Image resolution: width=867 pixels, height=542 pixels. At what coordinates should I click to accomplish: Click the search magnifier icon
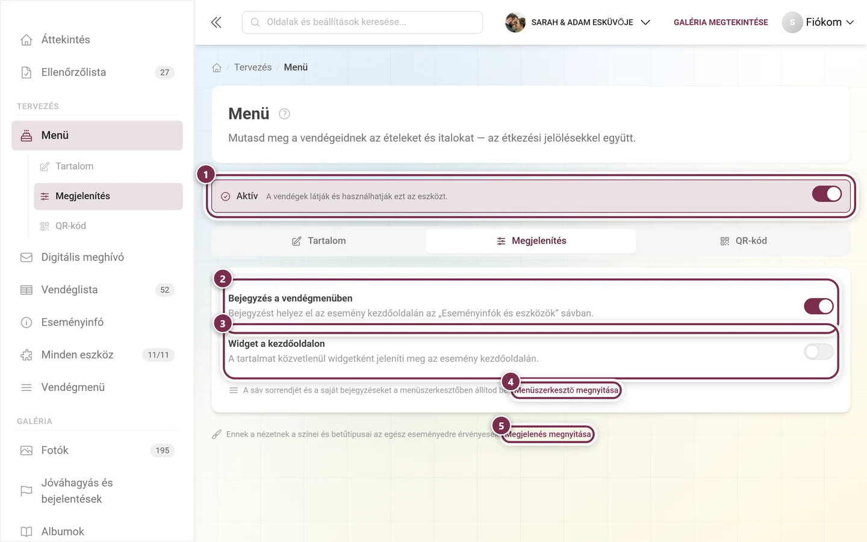pyautogui.click(x=255, y=22)
